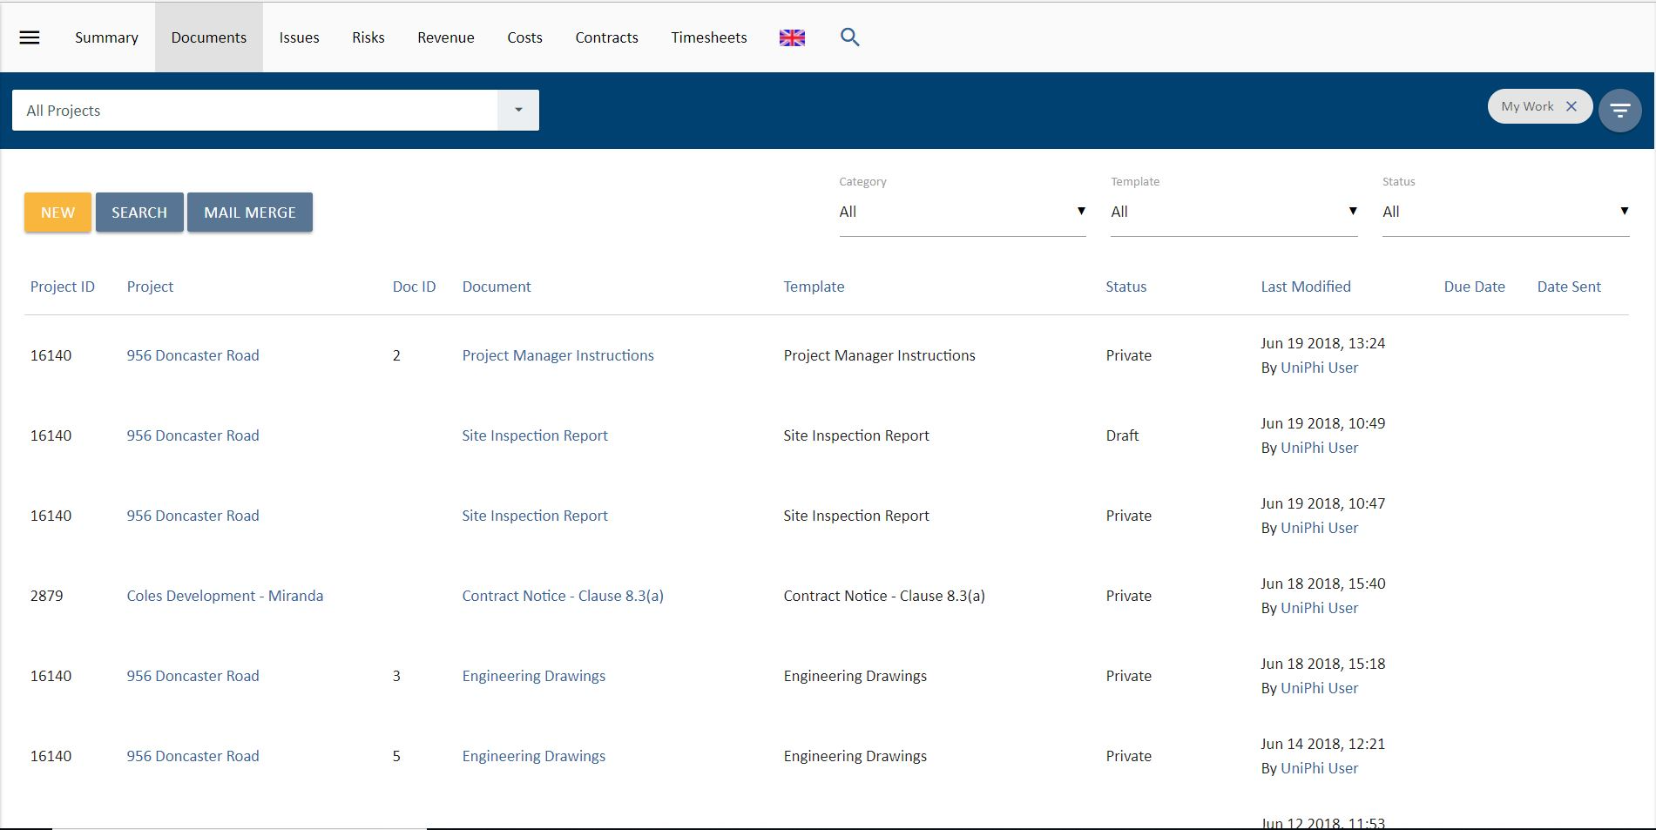Open the hamburger navigation menu
The height and width of the screenshot is (830, 1656).
(30, 37)
